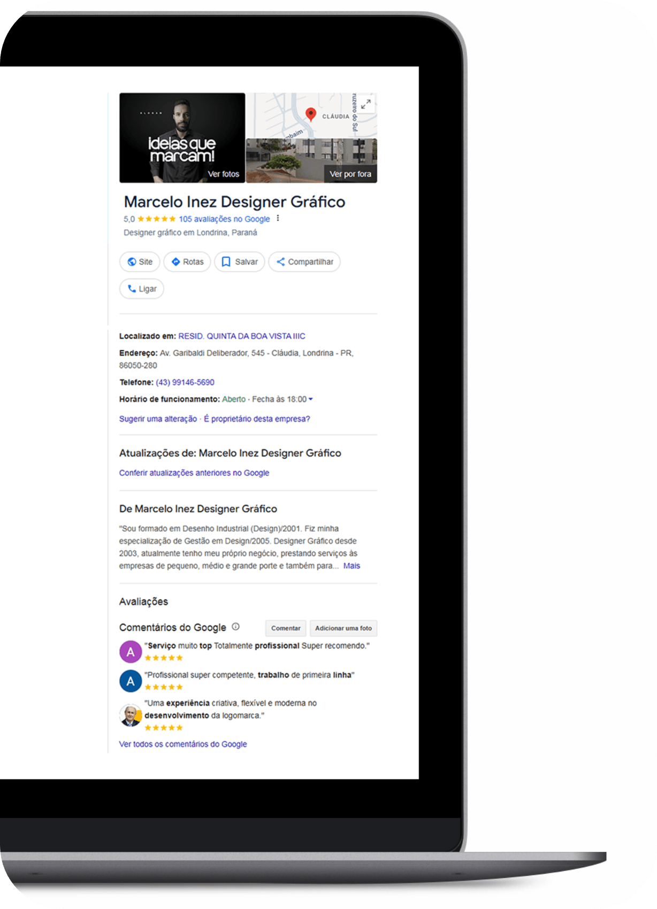Click review 'Uma experiência criativa, flexível'

(231, 709)
